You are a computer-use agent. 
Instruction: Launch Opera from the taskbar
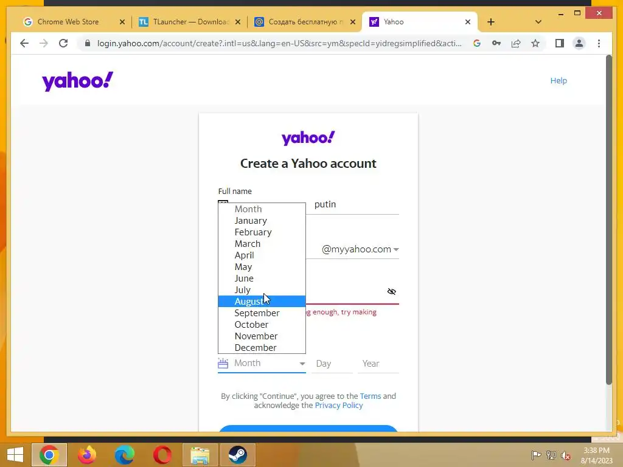click(162, 455)
